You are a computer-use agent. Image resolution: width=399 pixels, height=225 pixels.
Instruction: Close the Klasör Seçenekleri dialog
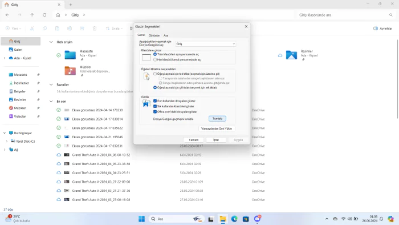click(x=246, y=26)
